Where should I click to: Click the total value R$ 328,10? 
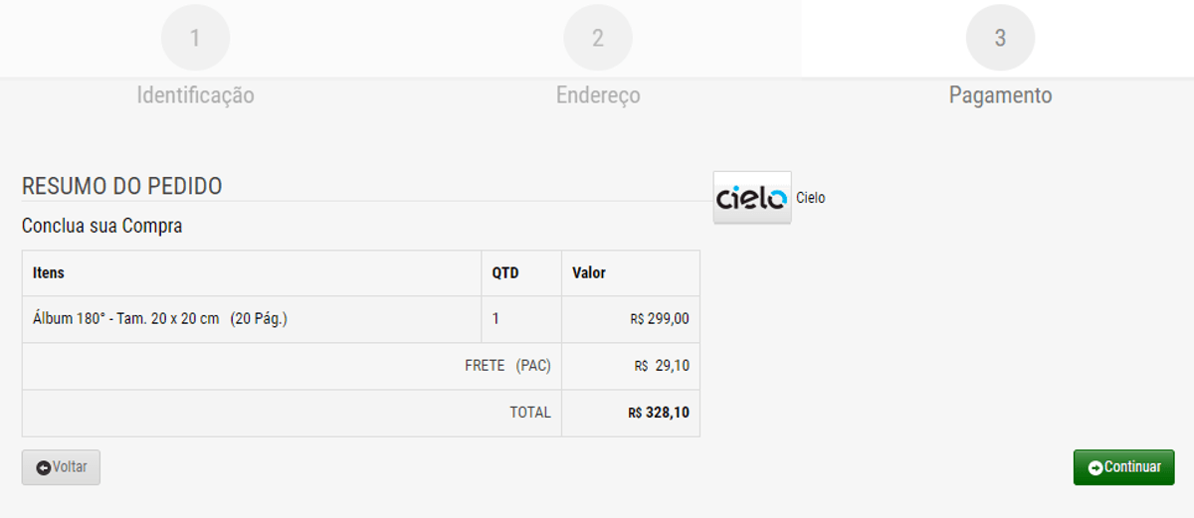659,413
